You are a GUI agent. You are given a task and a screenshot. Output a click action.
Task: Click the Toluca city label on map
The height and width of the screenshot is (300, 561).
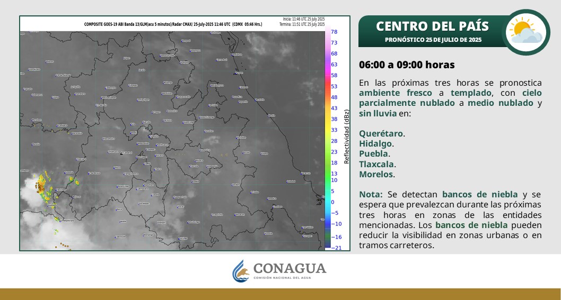click(117, 168)
